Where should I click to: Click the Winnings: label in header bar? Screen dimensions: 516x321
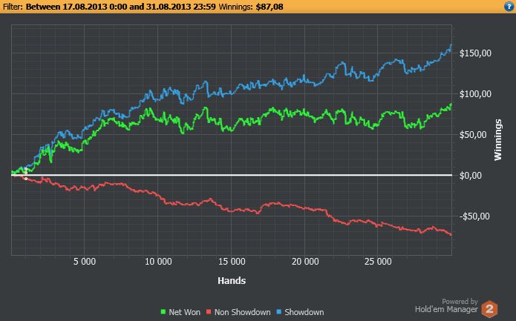[x=236, y=7]
